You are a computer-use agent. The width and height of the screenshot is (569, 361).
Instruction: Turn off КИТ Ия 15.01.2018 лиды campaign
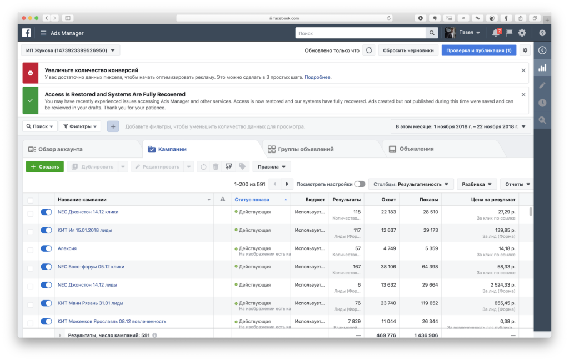tap(46, 230)
